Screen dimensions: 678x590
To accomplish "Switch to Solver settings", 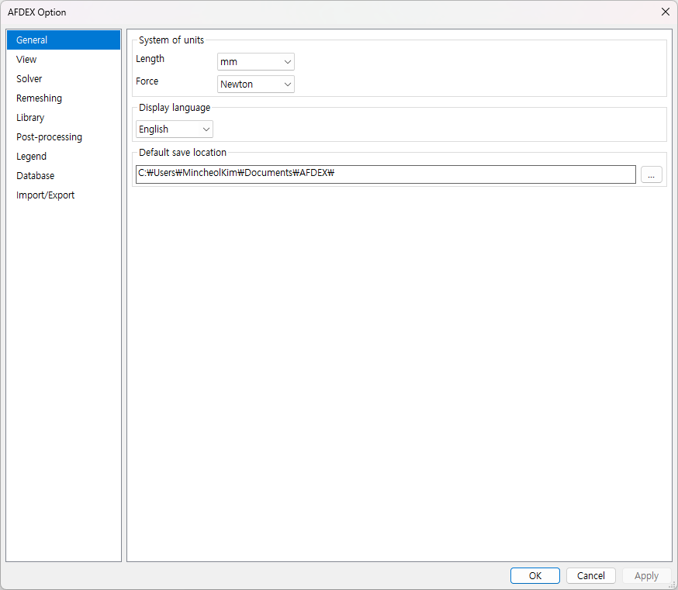I will [64, 78].
